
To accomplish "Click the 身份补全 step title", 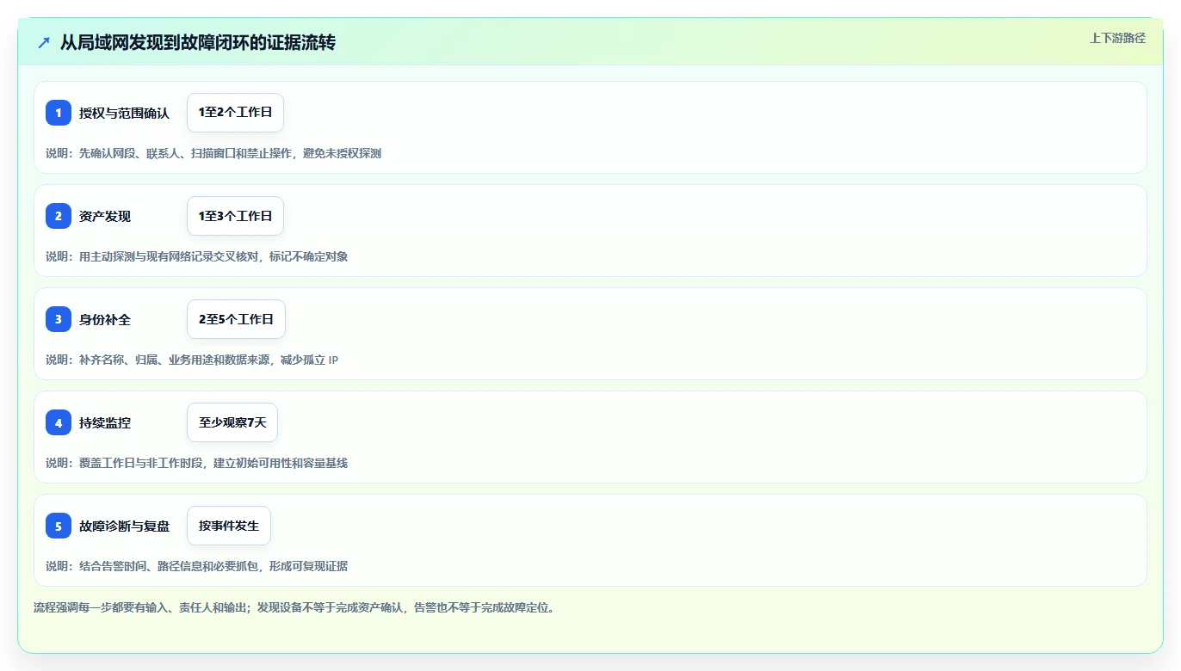I will [x=105, y=319].
